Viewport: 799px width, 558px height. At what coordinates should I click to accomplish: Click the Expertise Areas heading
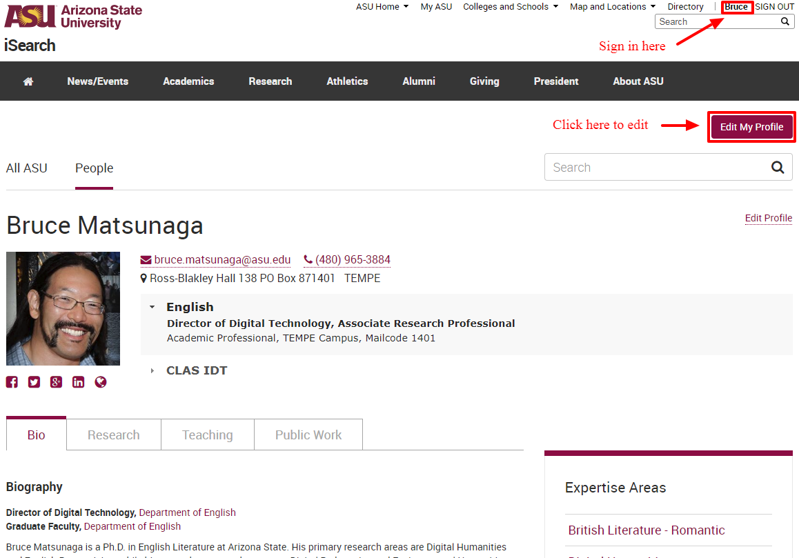click(x=615, y=488)
